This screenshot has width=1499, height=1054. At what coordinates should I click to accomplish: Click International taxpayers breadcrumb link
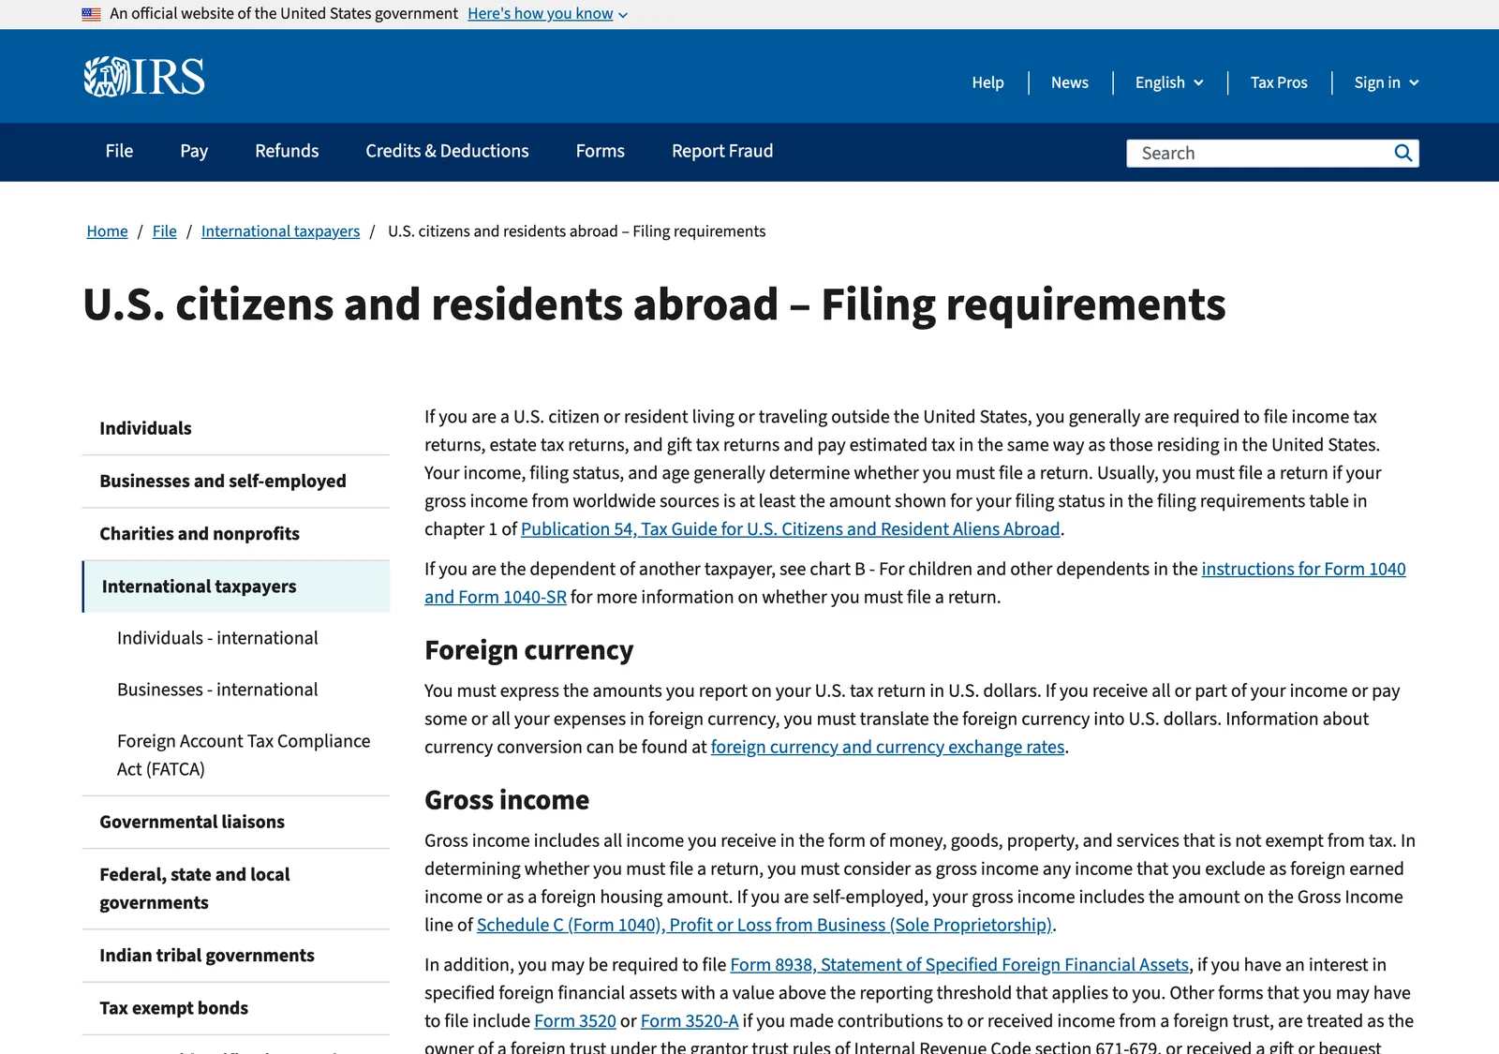[280, 231]
